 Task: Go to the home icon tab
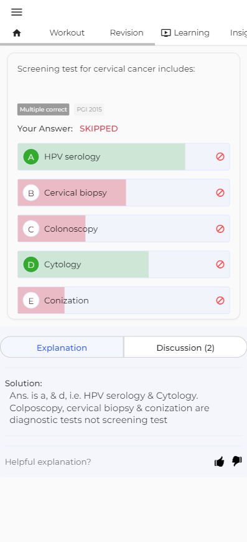(x=17, y=33)
